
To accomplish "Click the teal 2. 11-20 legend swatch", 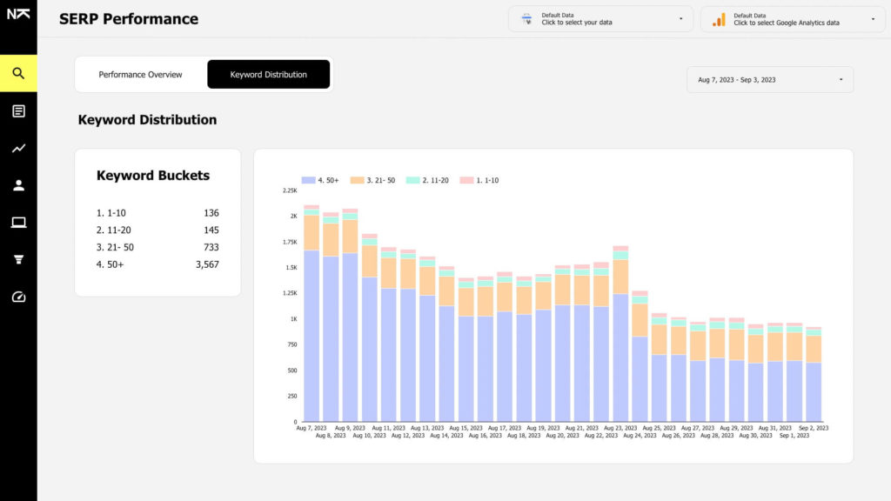I will click(412, 180).
